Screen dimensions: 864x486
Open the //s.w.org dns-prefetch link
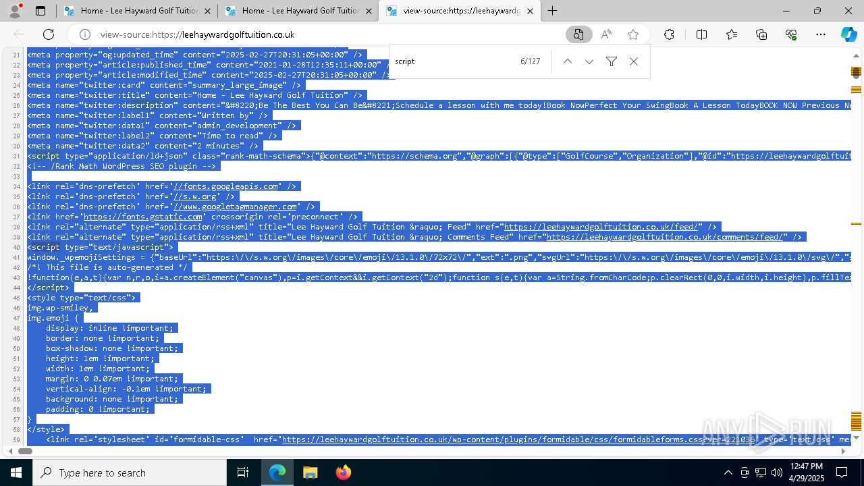195,196
